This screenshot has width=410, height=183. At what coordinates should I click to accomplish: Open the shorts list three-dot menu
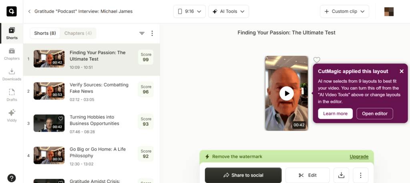point(152,33)
